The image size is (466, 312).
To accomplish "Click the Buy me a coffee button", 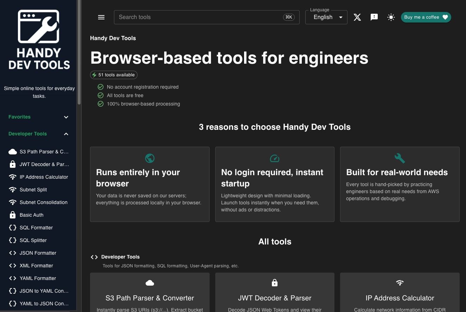I will (426, 17).
